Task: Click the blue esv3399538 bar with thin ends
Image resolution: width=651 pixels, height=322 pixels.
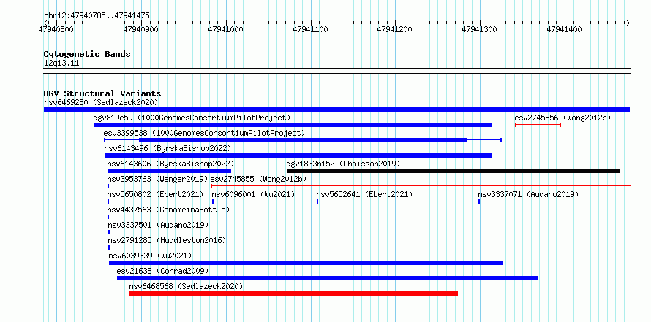Action: (303, 140)
